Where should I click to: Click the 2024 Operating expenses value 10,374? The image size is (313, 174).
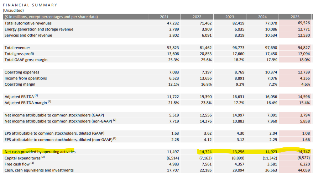pos(270,72)
